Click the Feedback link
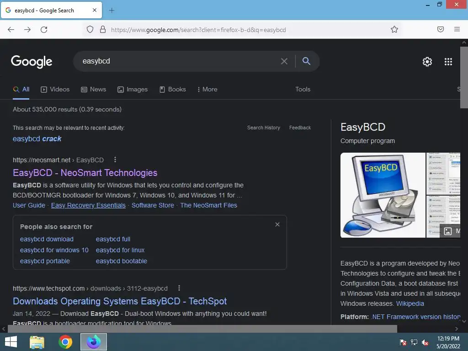The height and width of the screenshot is (351, 468). [x=300, y=128]
